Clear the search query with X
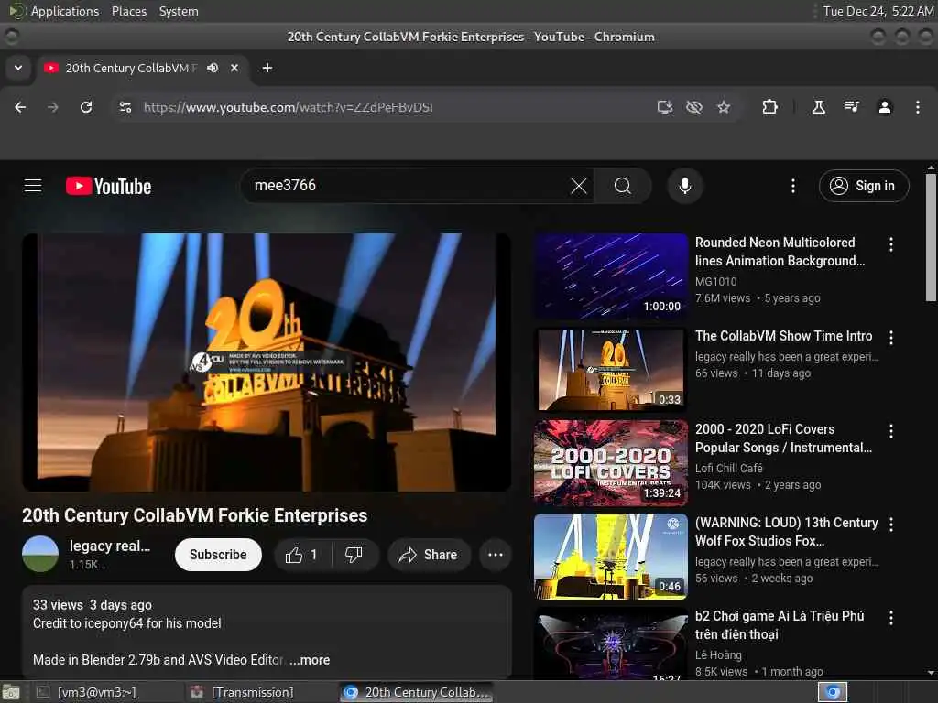The image size is (938, 703). point(579,186)
